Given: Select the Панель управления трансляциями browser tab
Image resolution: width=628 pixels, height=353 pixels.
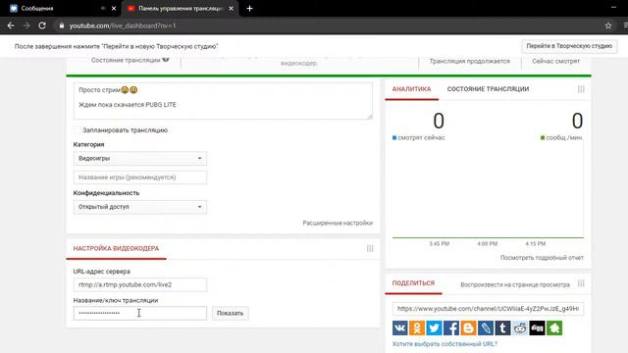Looking at the screenshot, I should [x=181, y=8].
